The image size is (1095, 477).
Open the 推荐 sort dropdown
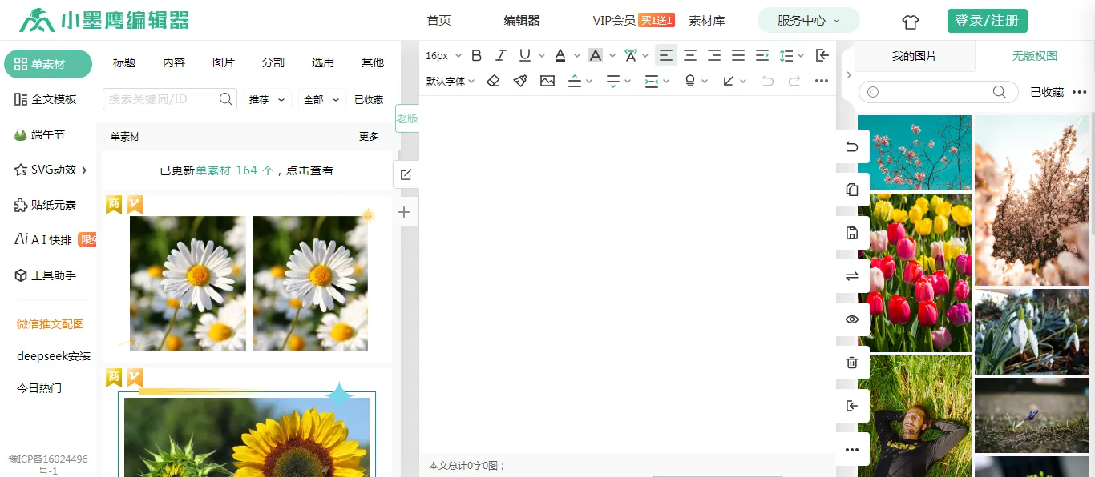click(x=266, y=100)
